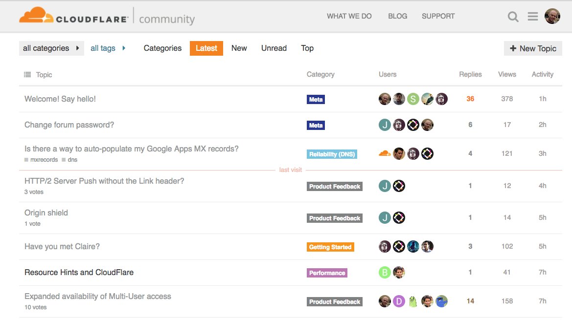572x320 pixels.
Task: Open the BLOG nav link
Action: tap(397, 16)
